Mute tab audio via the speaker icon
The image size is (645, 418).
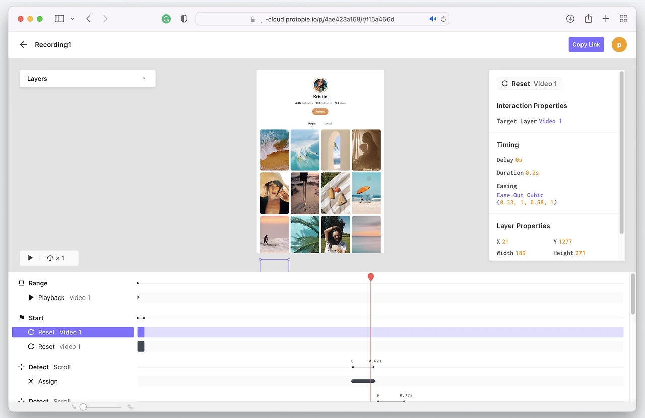432,19
